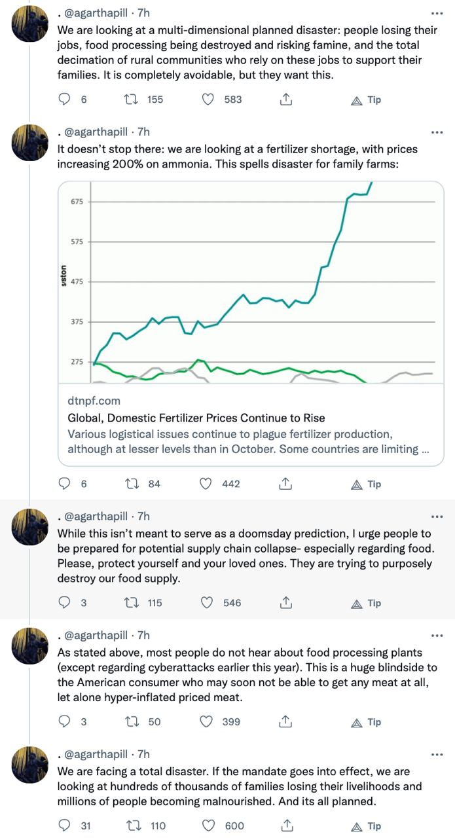Share the multi-dimensional planned disaster tweet
This screenshot has height=838, width=455.
pos(285,100)
